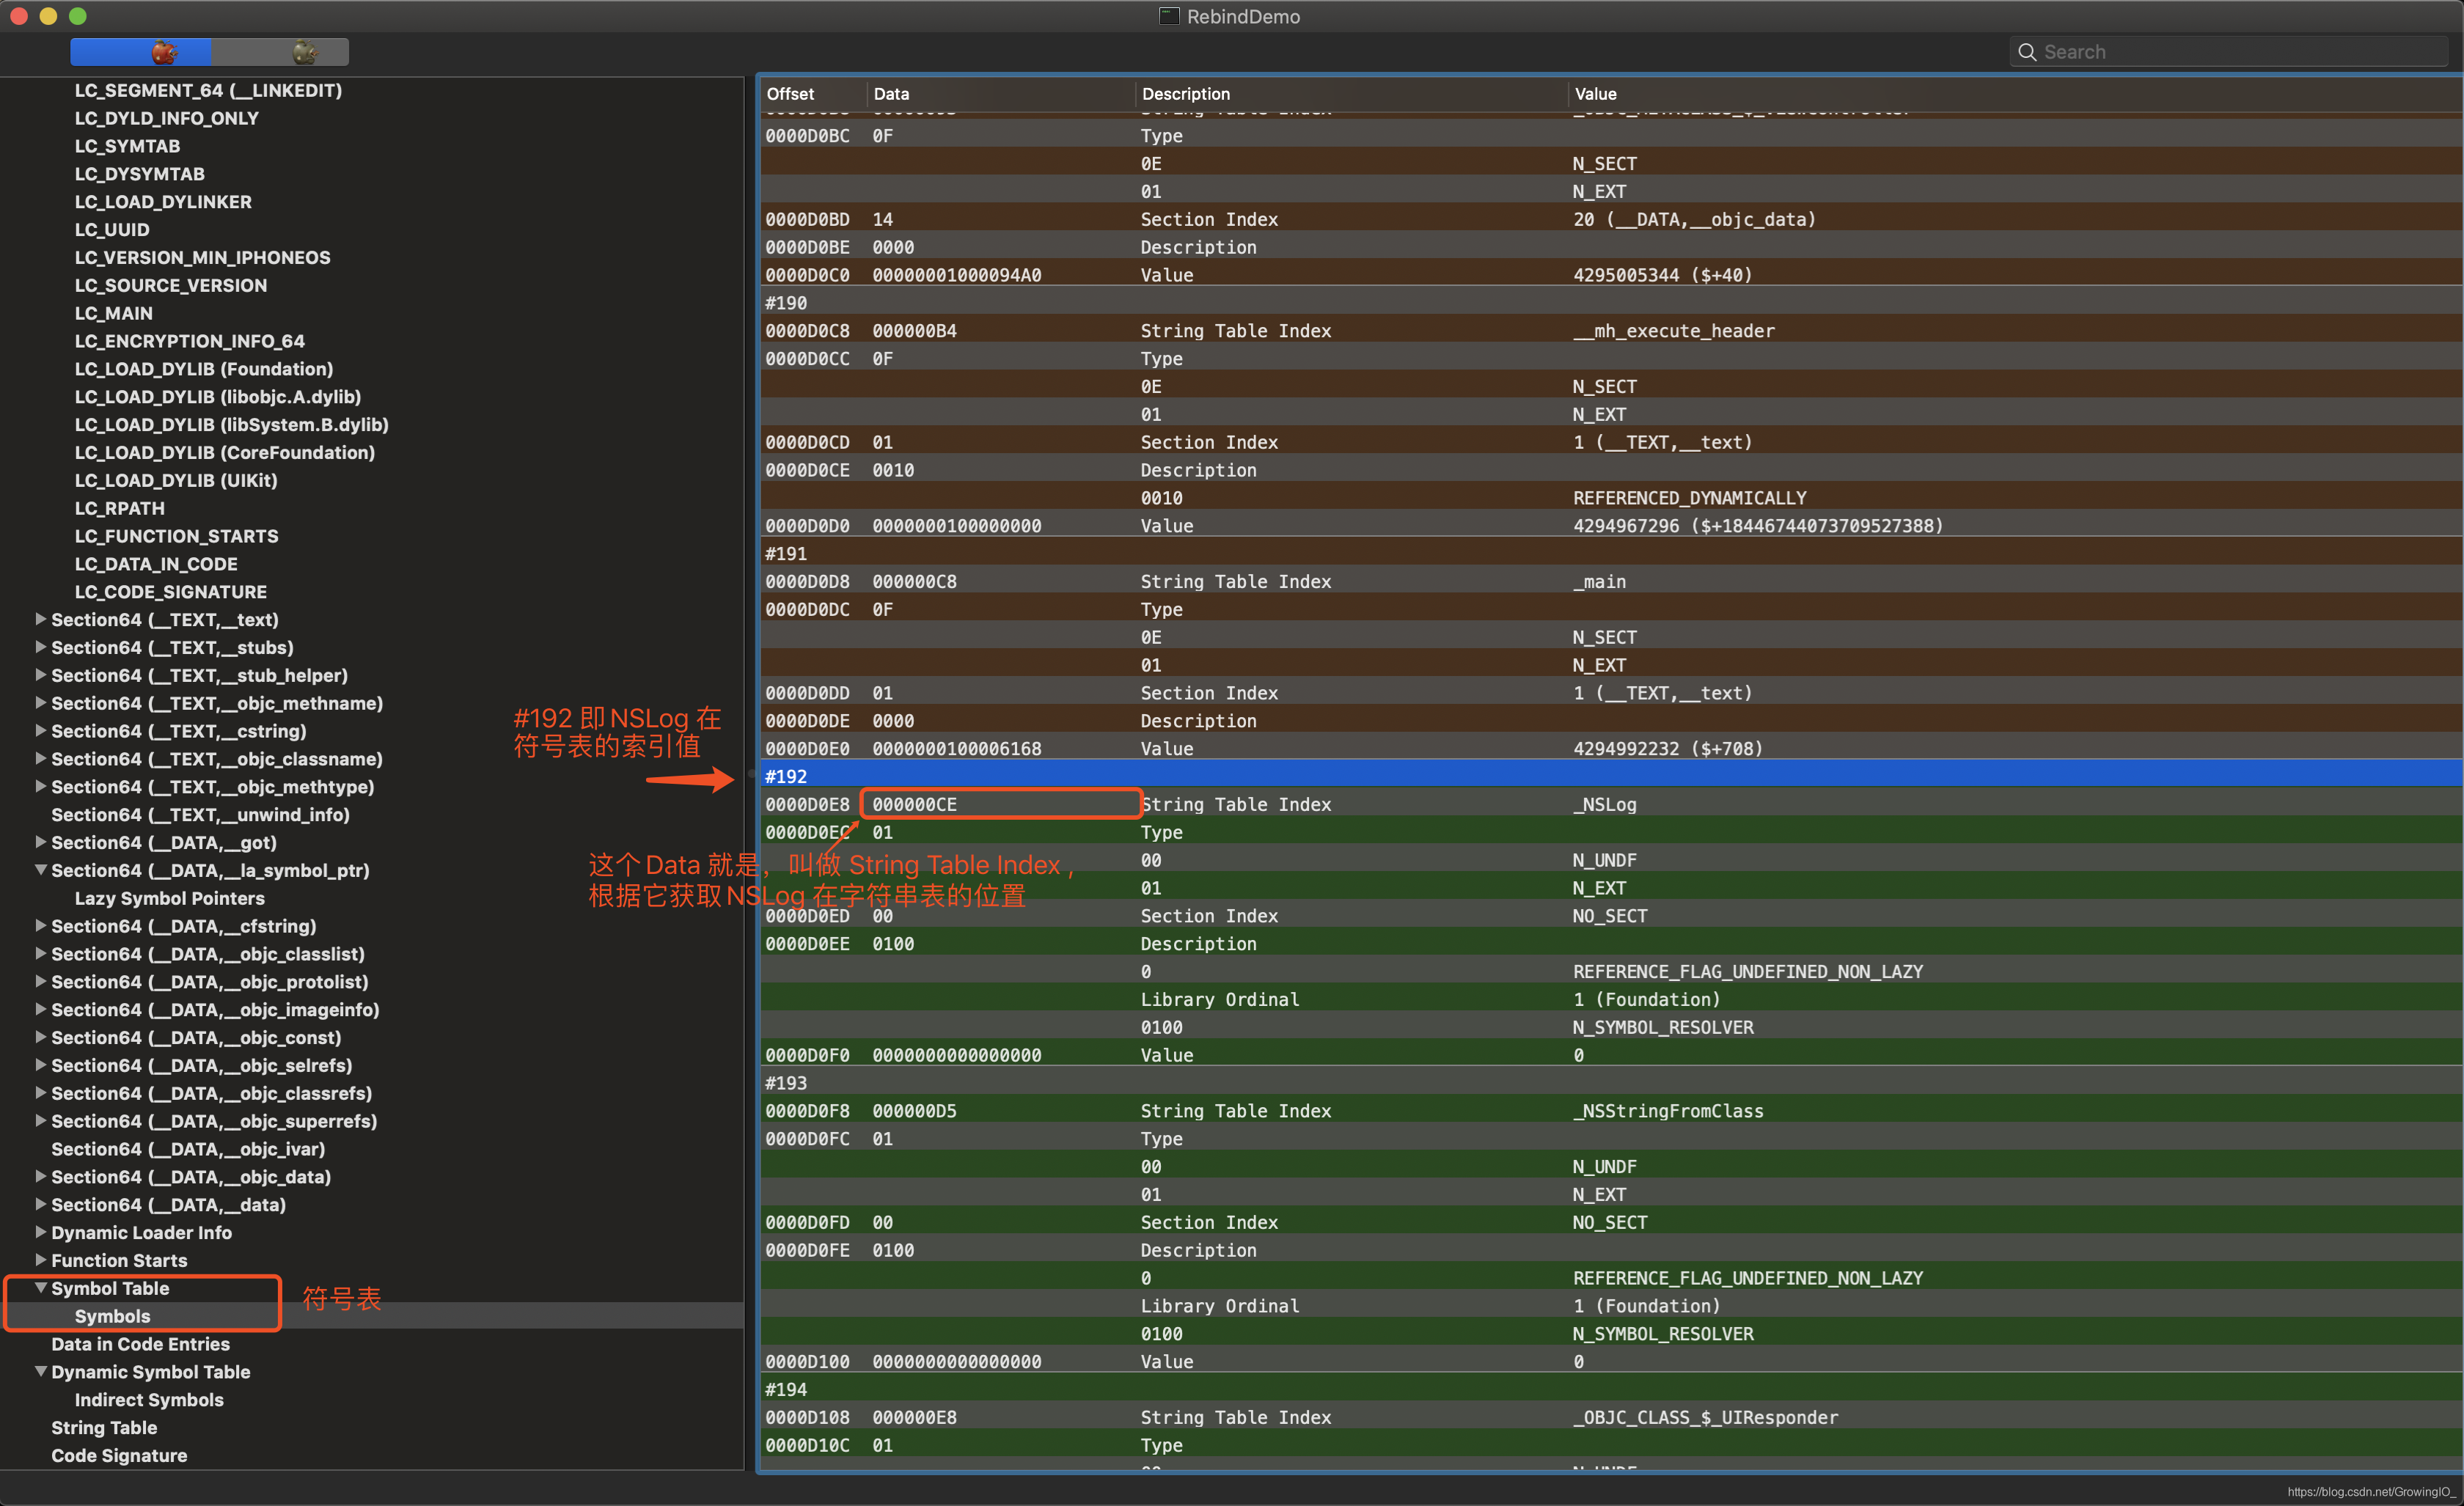Click REFERENCED_DYNAMICALLY value
This screenshot has height=1506, width=2464.
(1690, 497)
